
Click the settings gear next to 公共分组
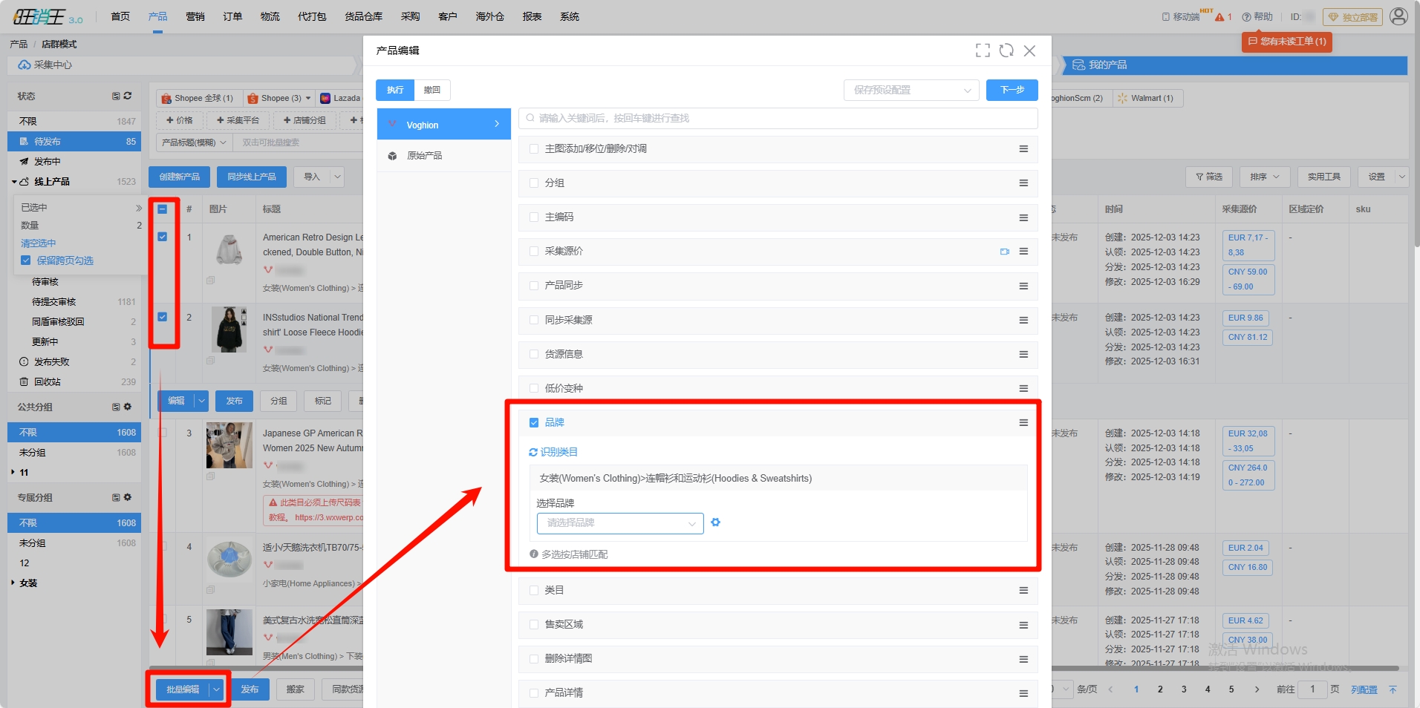128,407
